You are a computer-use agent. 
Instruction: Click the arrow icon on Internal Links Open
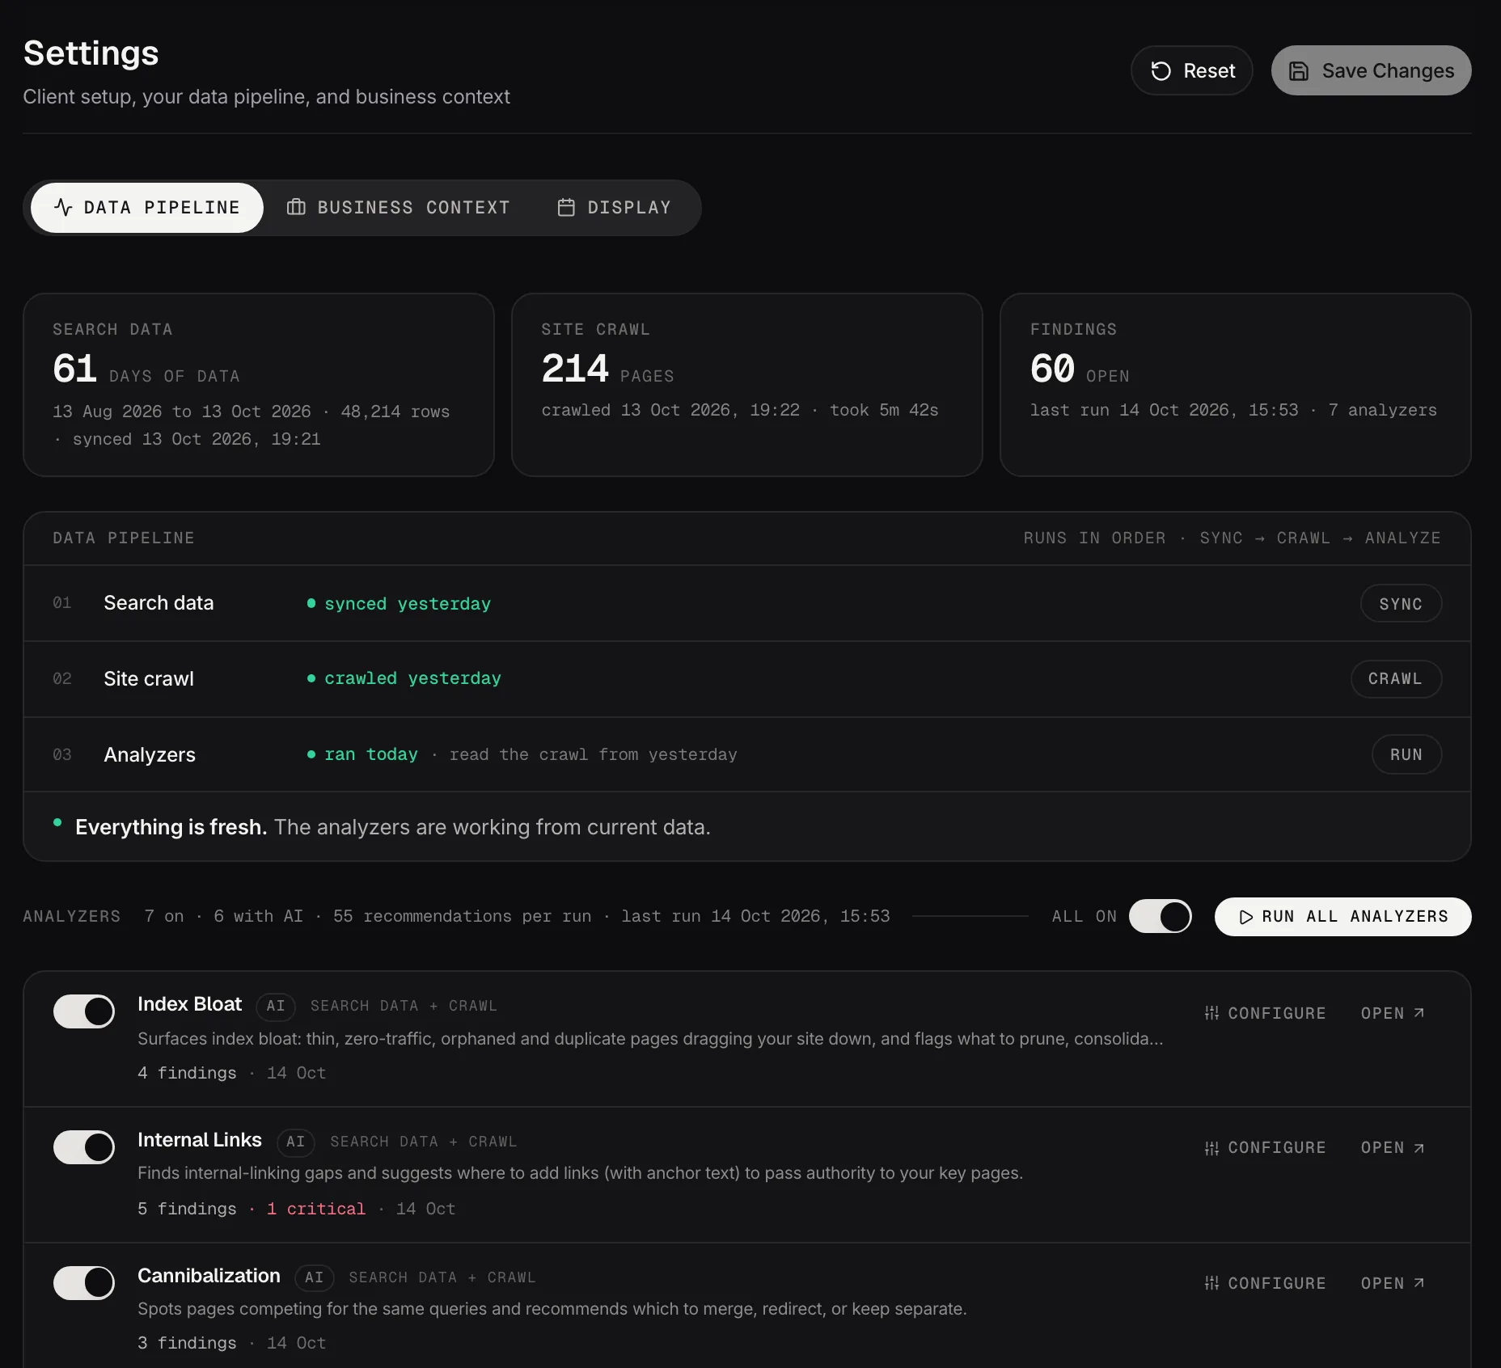1419,1148
